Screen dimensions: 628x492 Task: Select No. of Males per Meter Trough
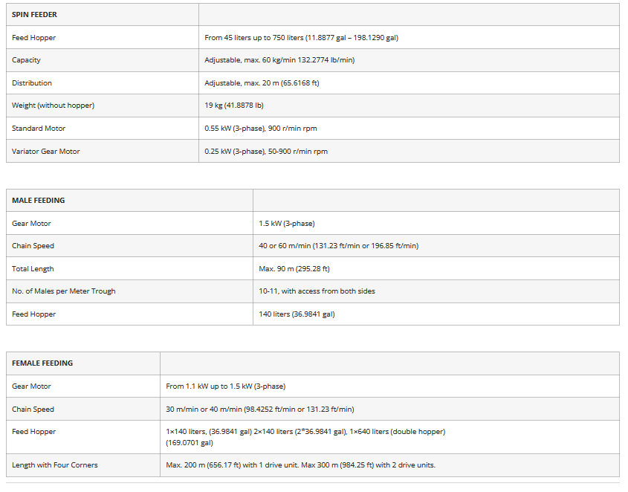coord(64,291)
